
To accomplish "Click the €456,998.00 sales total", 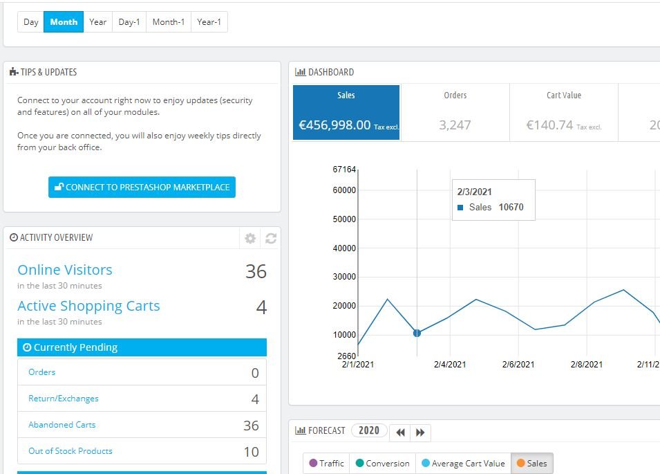I will tap(334, 125).
